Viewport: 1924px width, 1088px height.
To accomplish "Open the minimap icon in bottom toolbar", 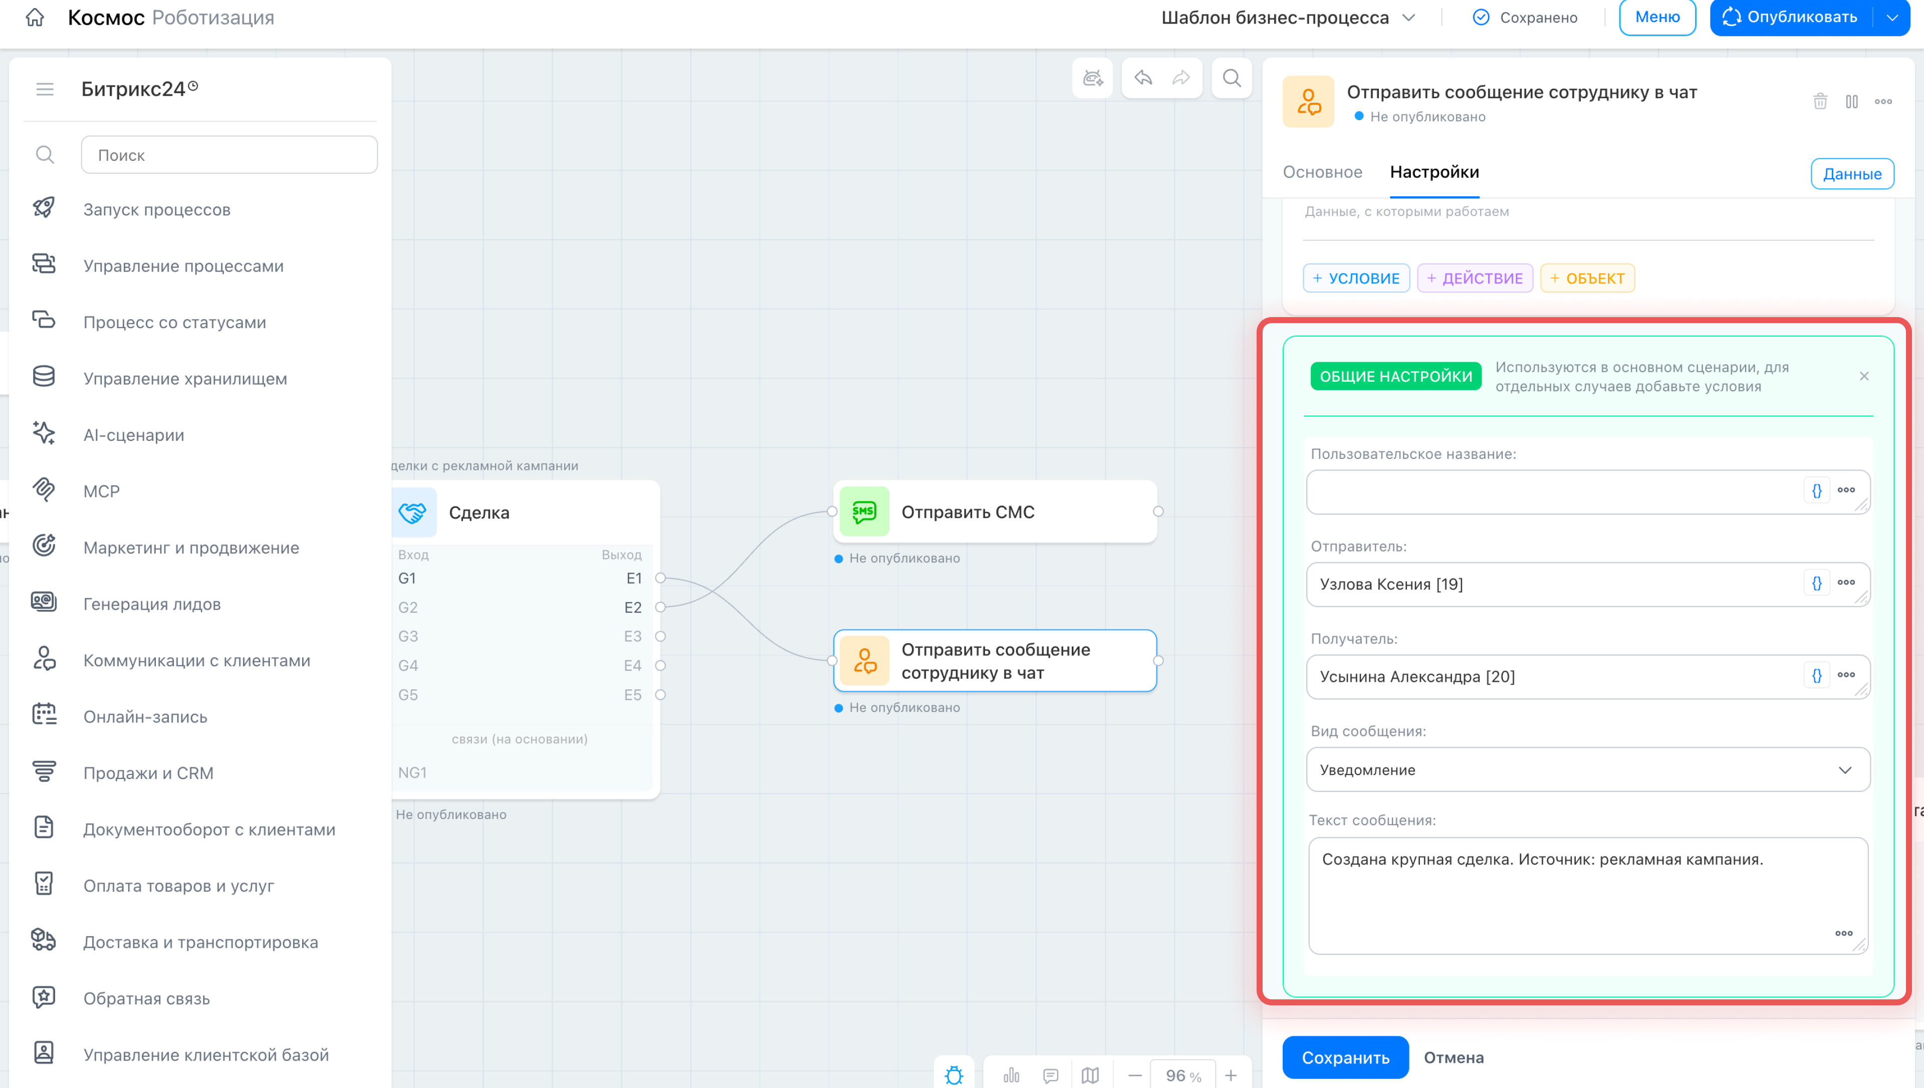I will 1090,1075.
